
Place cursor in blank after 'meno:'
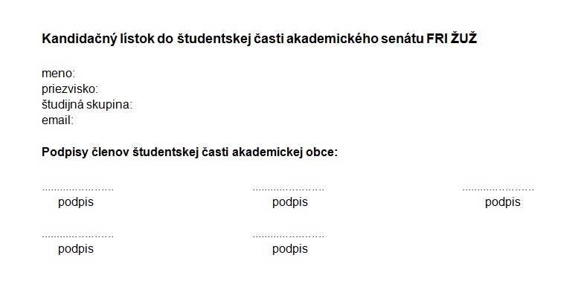click(185, 74)
